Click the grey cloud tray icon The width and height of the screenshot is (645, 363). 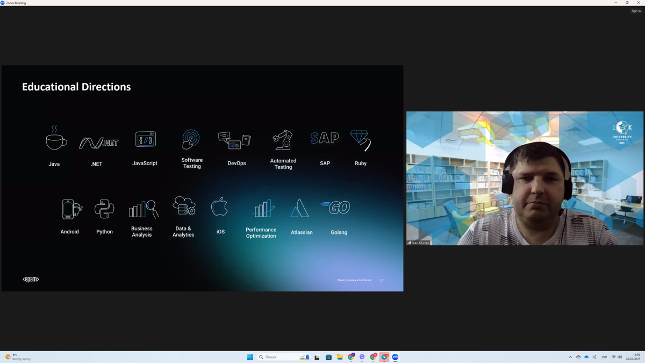(578, 357)
